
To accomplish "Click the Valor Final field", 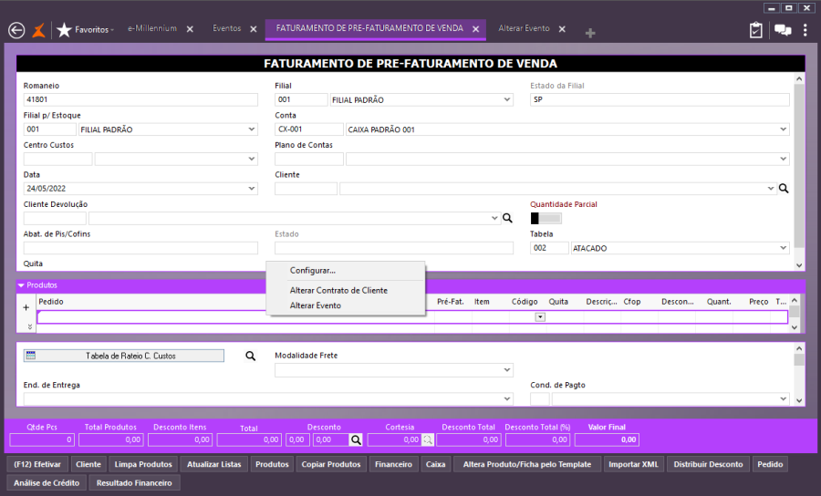I will tap(607, 440).
